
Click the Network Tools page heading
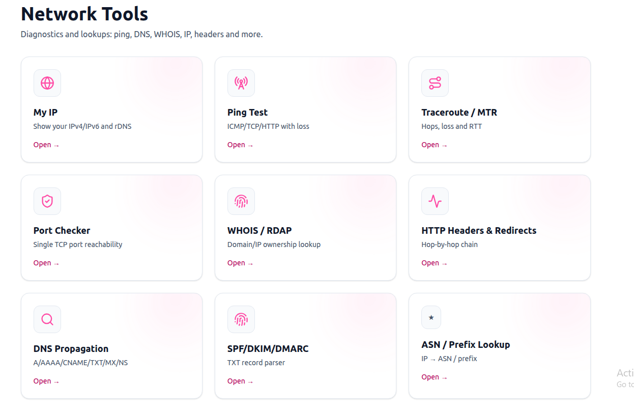click(84, 14)
